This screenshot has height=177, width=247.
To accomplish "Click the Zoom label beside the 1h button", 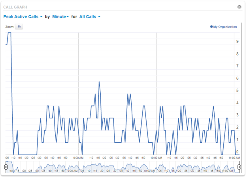I will pyautogui.click(x=9, y=27).
